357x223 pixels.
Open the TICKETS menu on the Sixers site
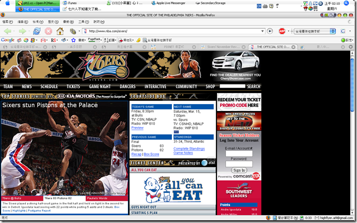click(73, 87)
